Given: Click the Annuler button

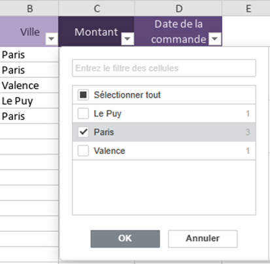Looking at the screenshot, I should point(203,238).
